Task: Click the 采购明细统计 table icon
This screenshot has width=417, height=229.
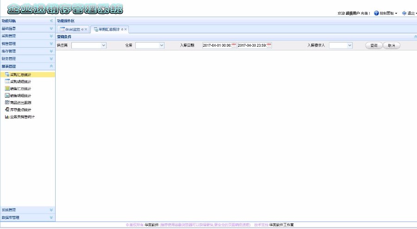Action: 7,81
